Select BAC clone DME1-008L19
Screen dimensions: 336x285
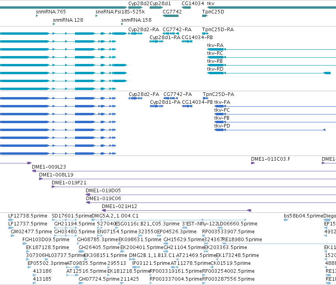pos(188,179)
